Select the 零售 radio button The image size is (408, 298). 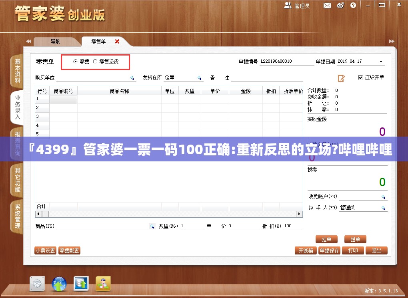[x=76, y=61]
